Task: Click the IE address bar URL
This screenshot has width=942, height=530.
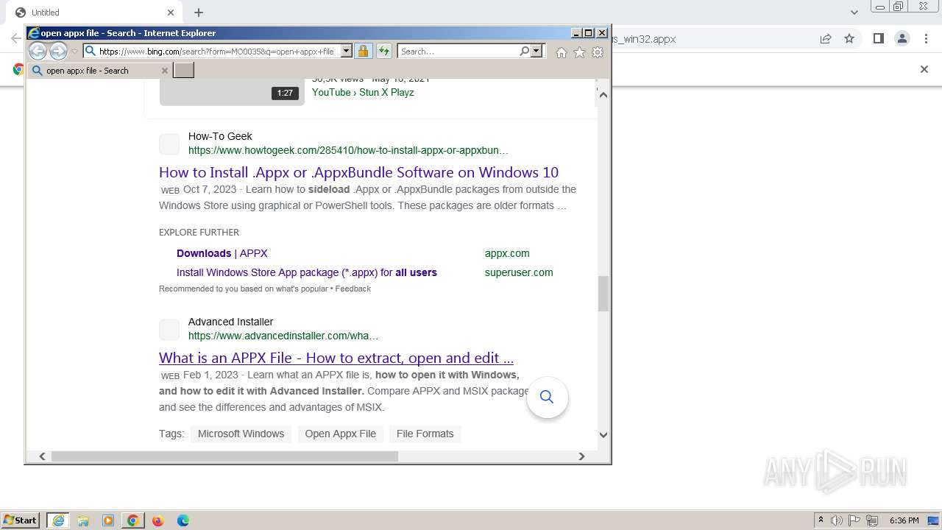Action: [x=216, y=52]
